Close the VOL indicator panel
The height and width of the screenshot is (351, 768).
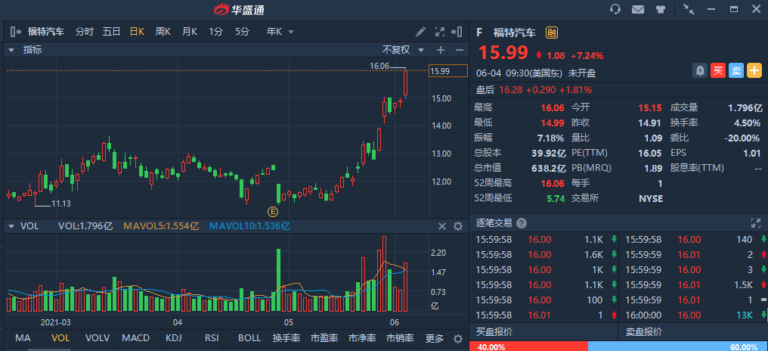441,226
